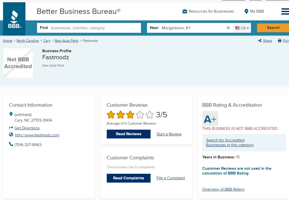
Task: Click Average of 6 Customer Reviews text
Action: [x=131, y=124]
